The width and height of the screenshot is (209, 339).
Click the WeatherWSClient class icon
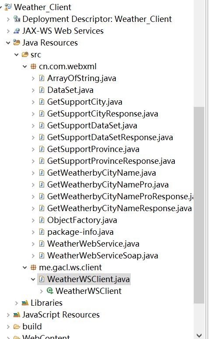[50, 291]
